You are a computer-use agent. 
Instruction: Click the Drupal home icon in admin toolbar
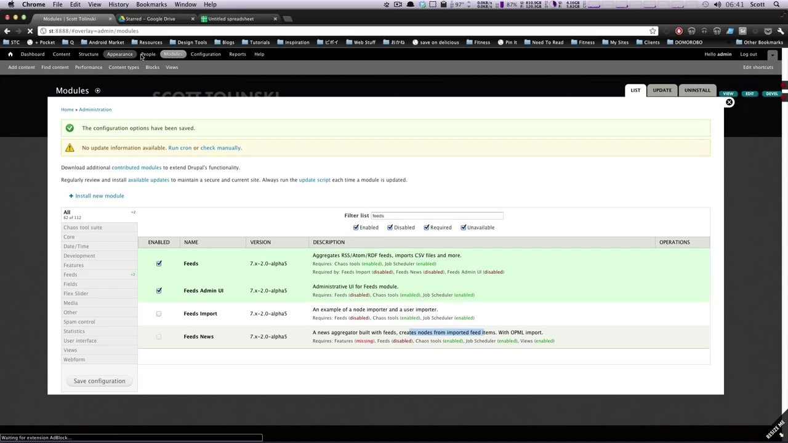coord(10,54)
